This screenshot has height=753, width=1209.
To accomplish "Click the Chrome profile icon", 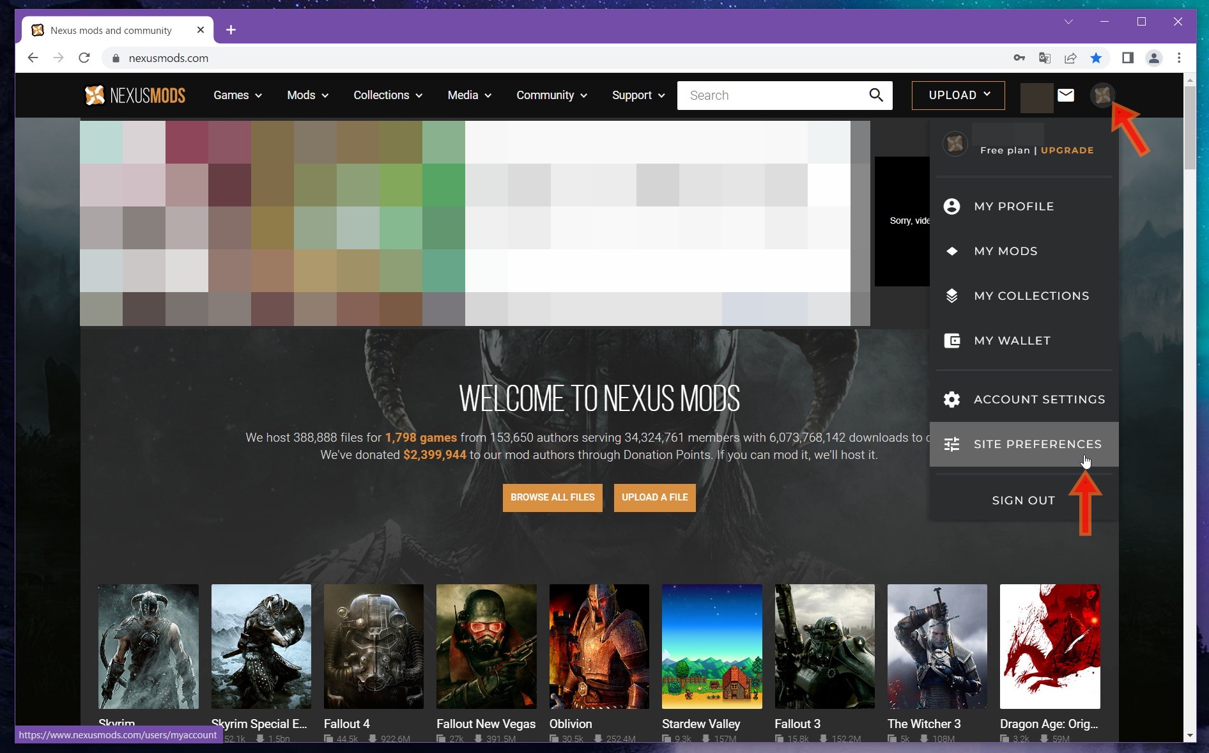I will pyautogui.click(x=1153, y=58).
